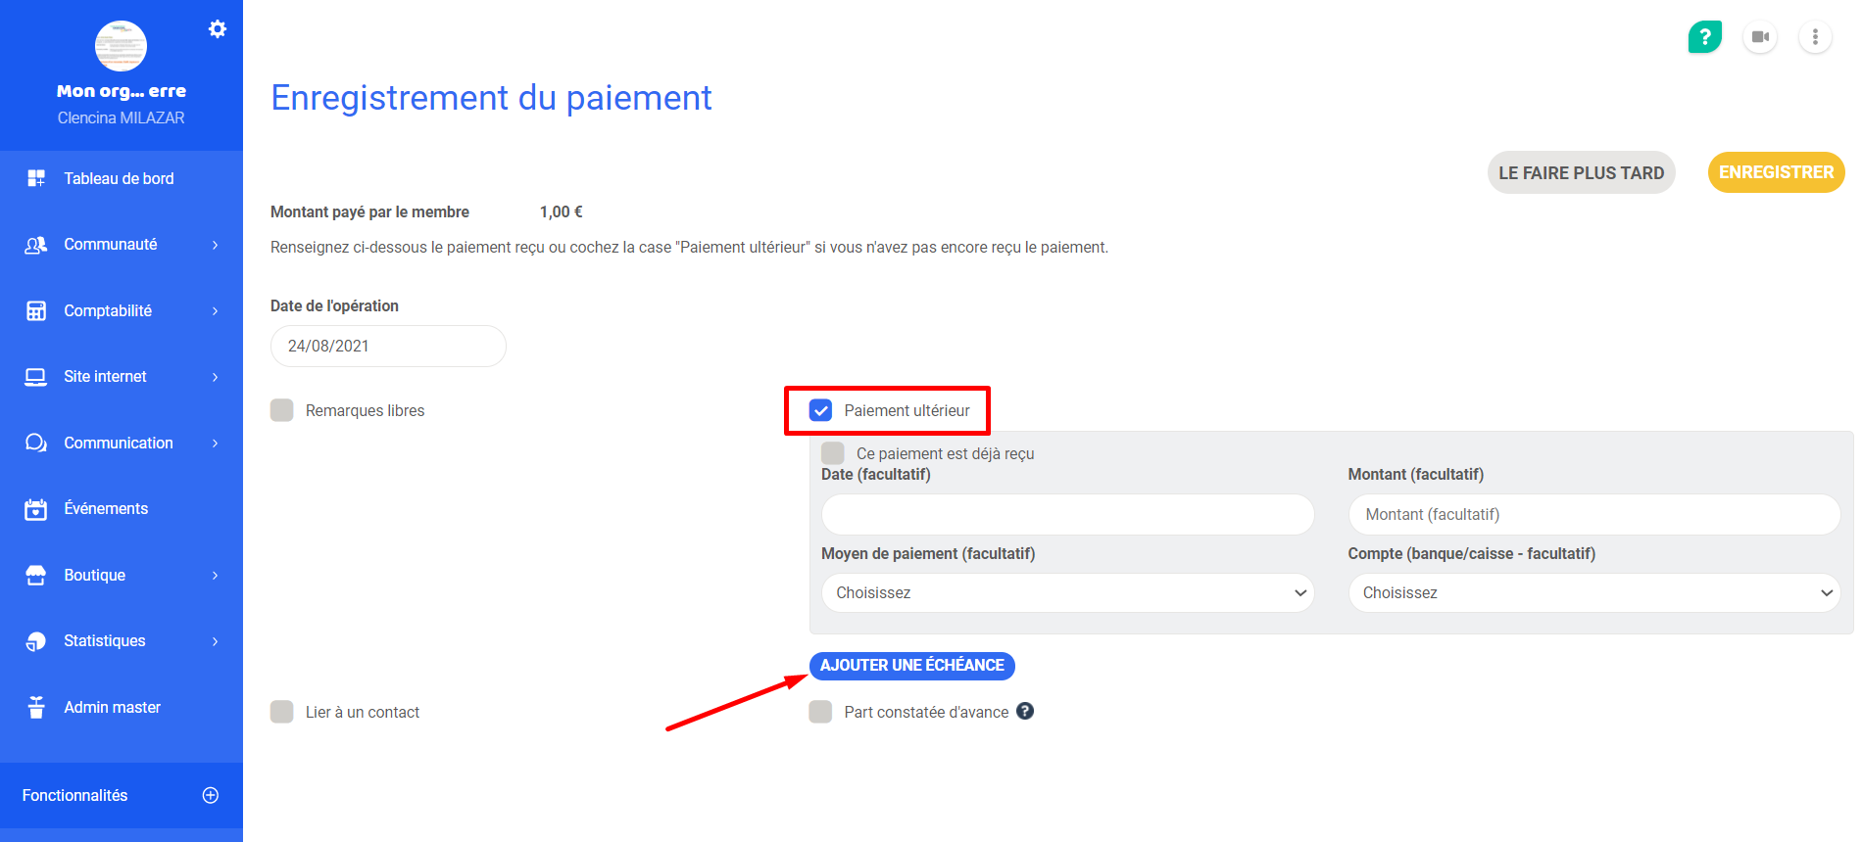The image size is (1862, 842).
Task: Uncheck the Paiement ultérieur checkbox
Action: [820, 410]
